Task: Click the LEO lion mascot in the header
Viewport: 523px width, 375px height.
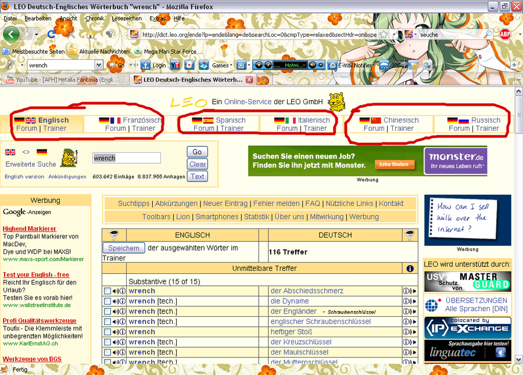Action: (x=336, y=102)
